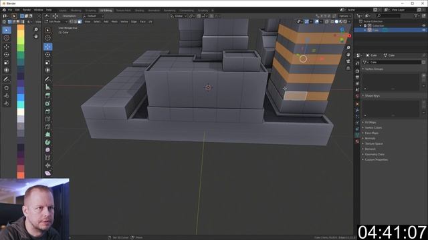Select the Annotate tool in 3D viewport toolbar
Image resolution: width=428 pixels, height=240 pixels.
(47, 79)
